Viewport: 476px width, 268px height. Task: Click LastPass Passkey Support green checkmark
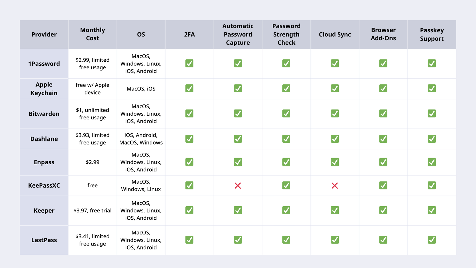point(432,240)
